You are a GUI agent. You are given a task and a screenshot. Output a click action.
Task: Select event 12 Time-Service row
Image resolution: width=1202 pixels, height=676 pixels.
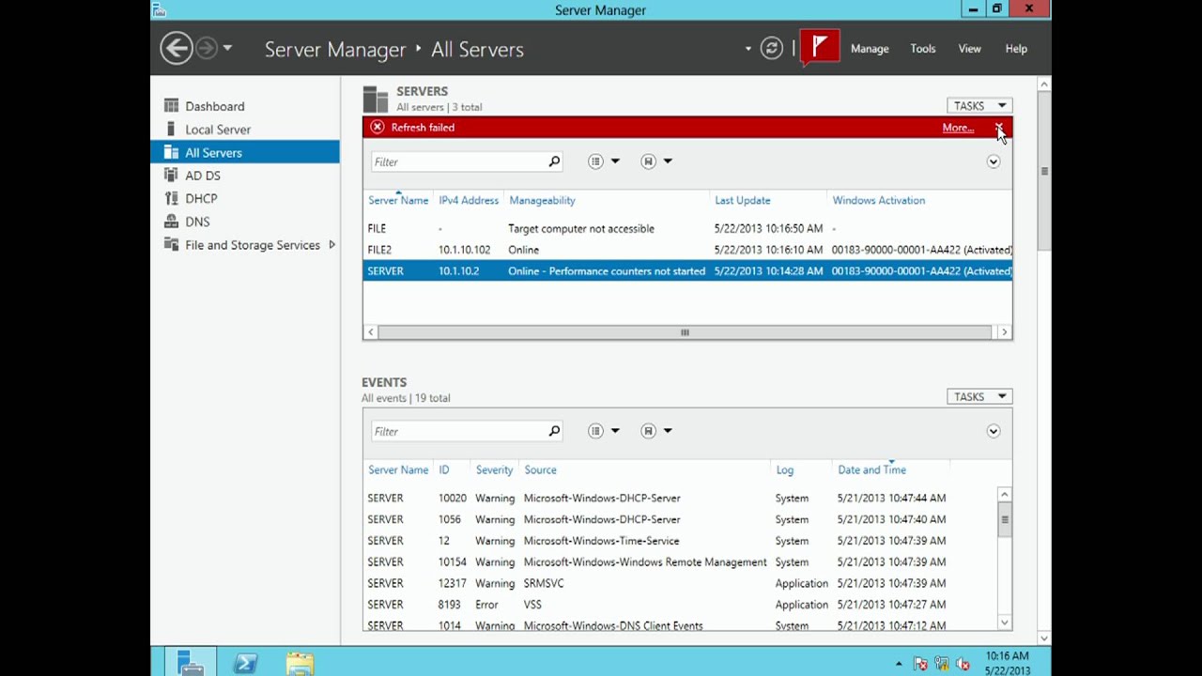point(680,541)
